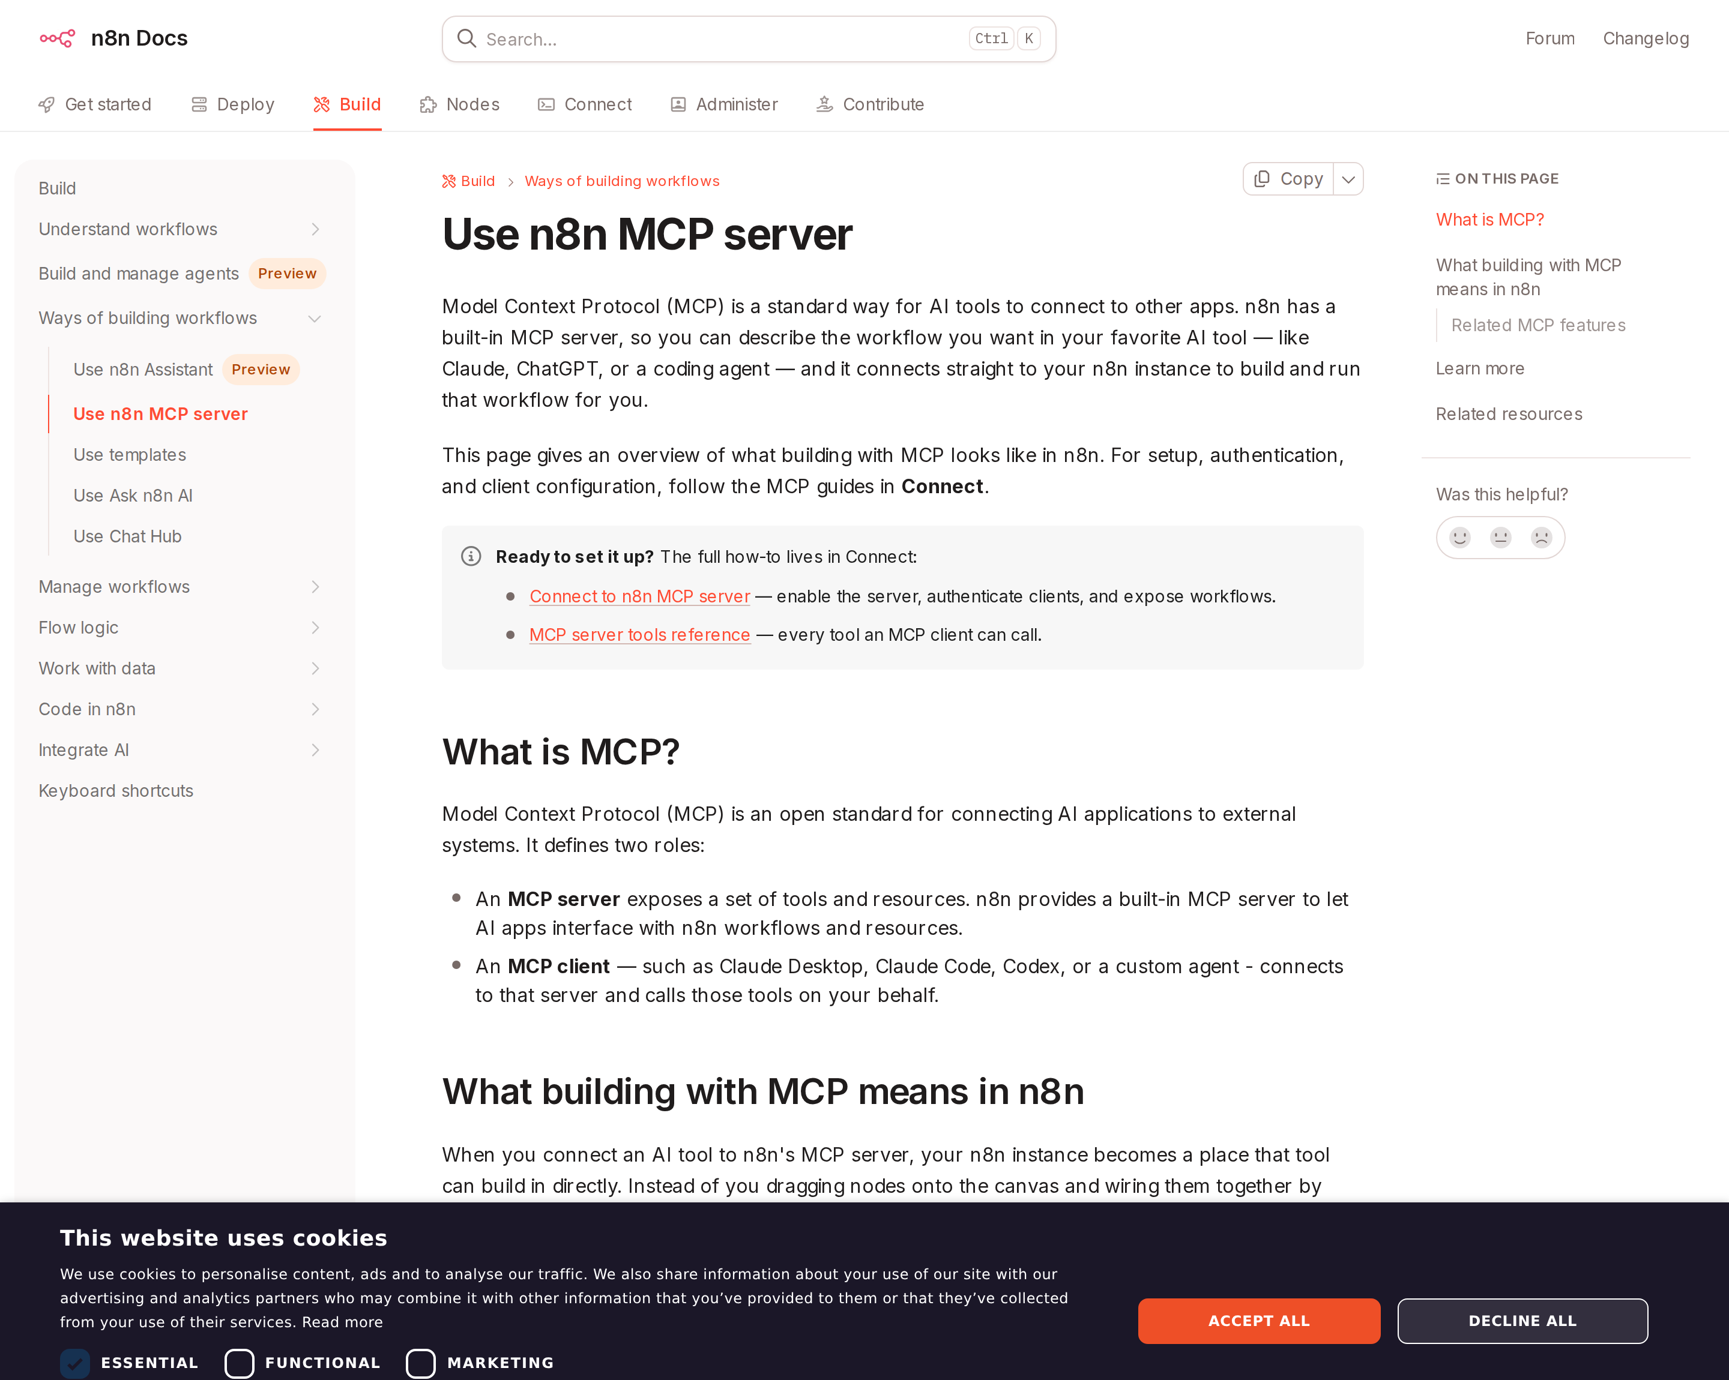Decline all cookies
This screenshot has height=1380, width=1729.
coord(1522,1321)
